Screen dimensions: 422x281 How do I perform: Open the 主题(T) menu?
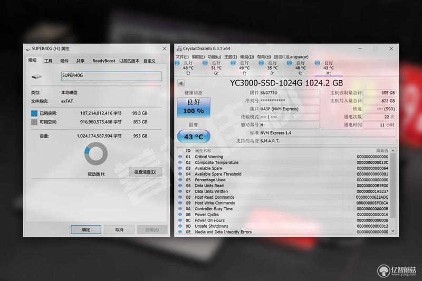[x=231, y=57]
